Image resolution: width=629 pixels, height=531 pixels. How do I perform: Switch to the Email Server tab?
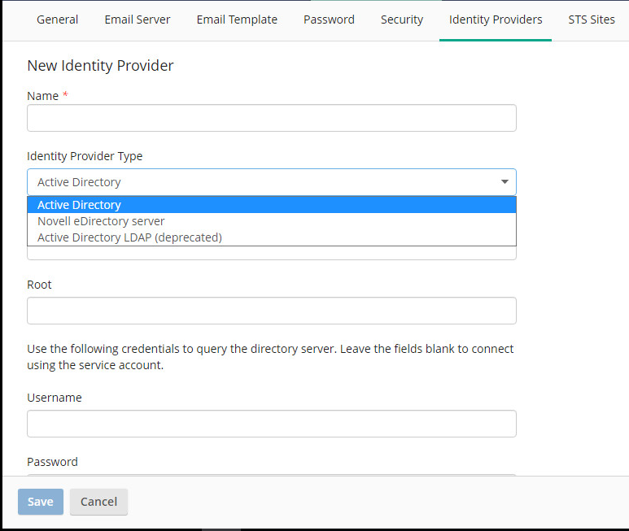(138, 20)
